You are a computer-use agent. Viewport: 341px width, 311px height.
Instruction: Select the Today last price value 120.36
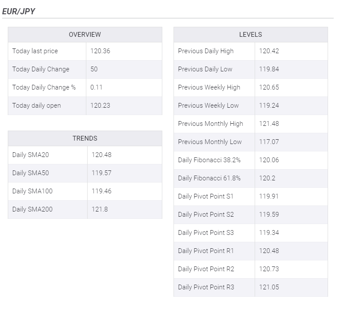pos(100,51)
